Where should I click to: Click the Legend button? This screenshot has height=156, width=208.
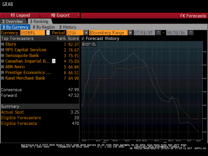click(20, 15)
